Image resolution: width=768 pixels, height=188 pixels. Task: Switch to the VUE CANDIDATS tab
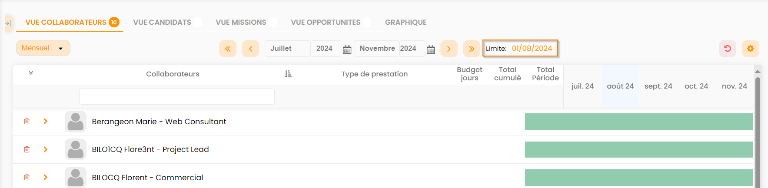(162, 22)
